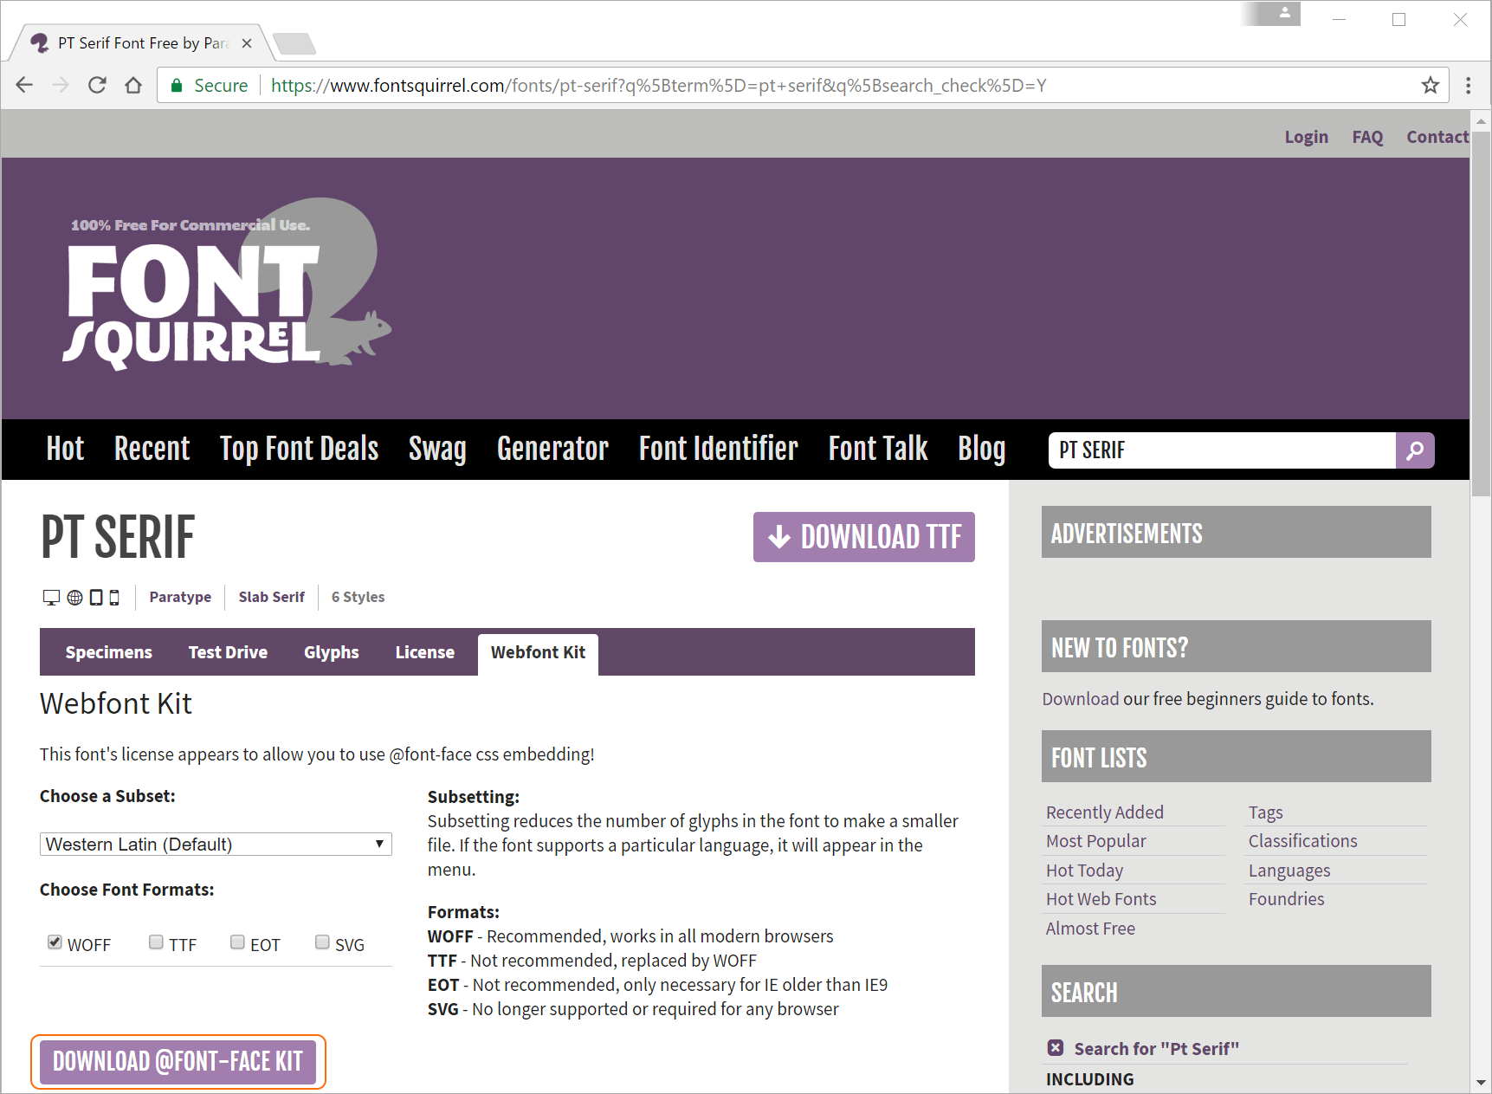This screenshot has width=1492, height=1094.
Task: Click the Font Squirrel logo
Action: pos(227,284)
